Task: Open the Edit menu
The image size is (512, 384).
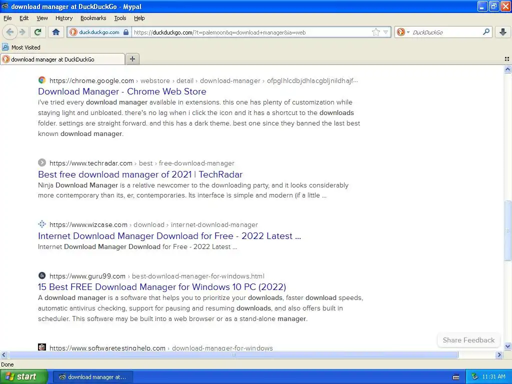Action: coord(24,18)
